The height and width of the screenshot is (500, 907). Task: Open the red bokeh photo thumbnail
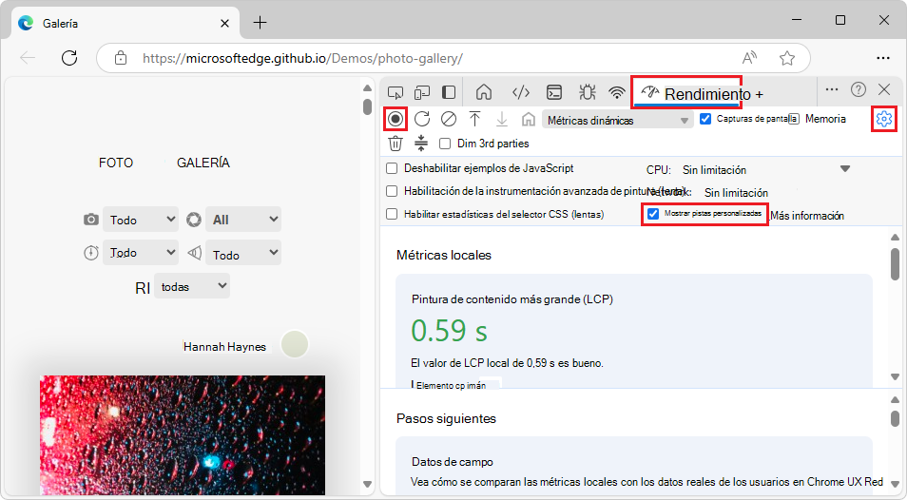(183, 434)
